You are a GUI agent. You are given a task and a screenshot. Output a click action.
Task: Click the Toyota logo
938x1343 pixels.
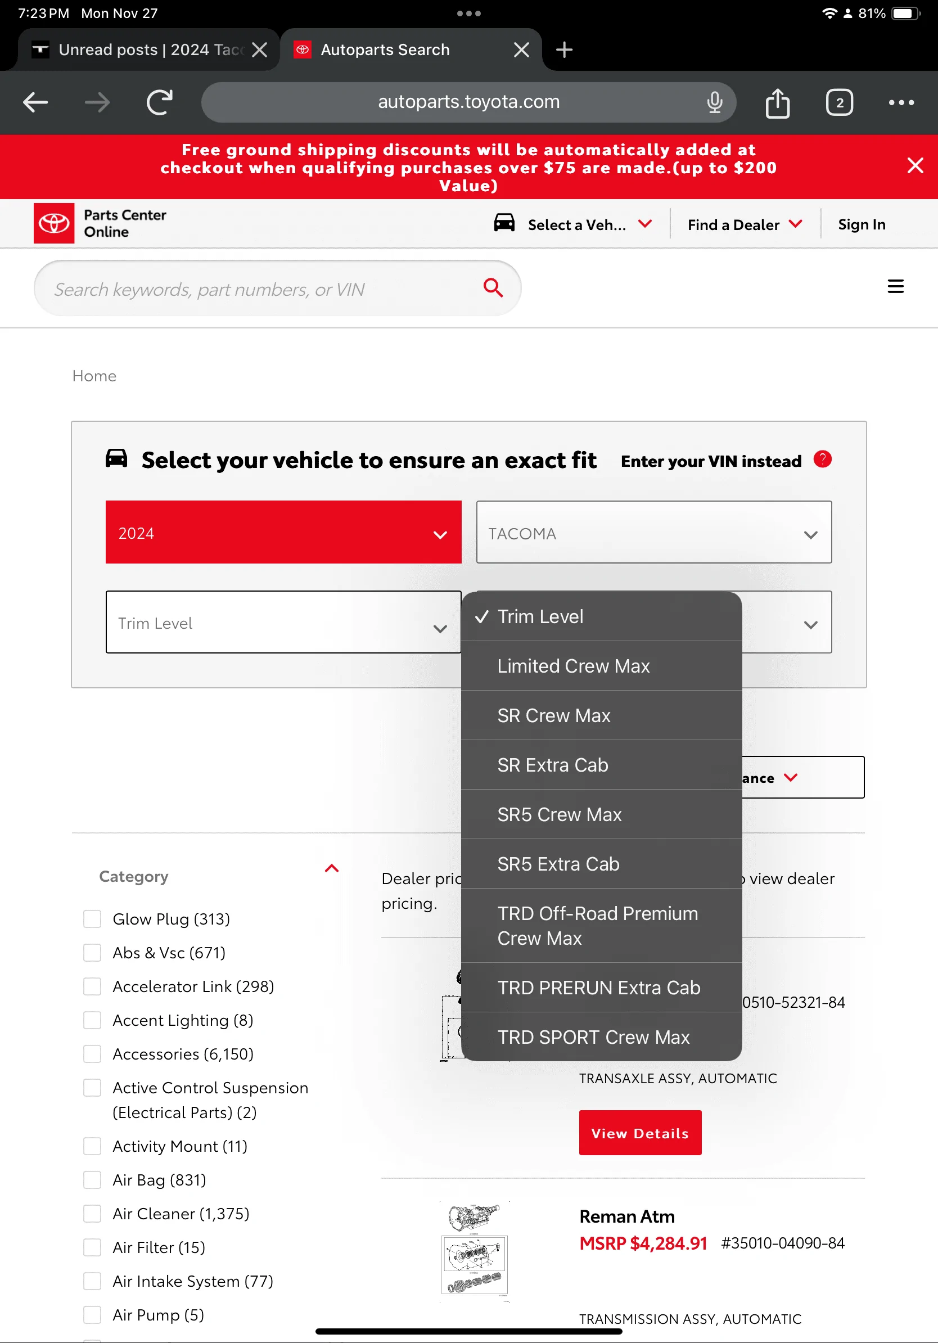pyautogui.click(x=54, y=223)
